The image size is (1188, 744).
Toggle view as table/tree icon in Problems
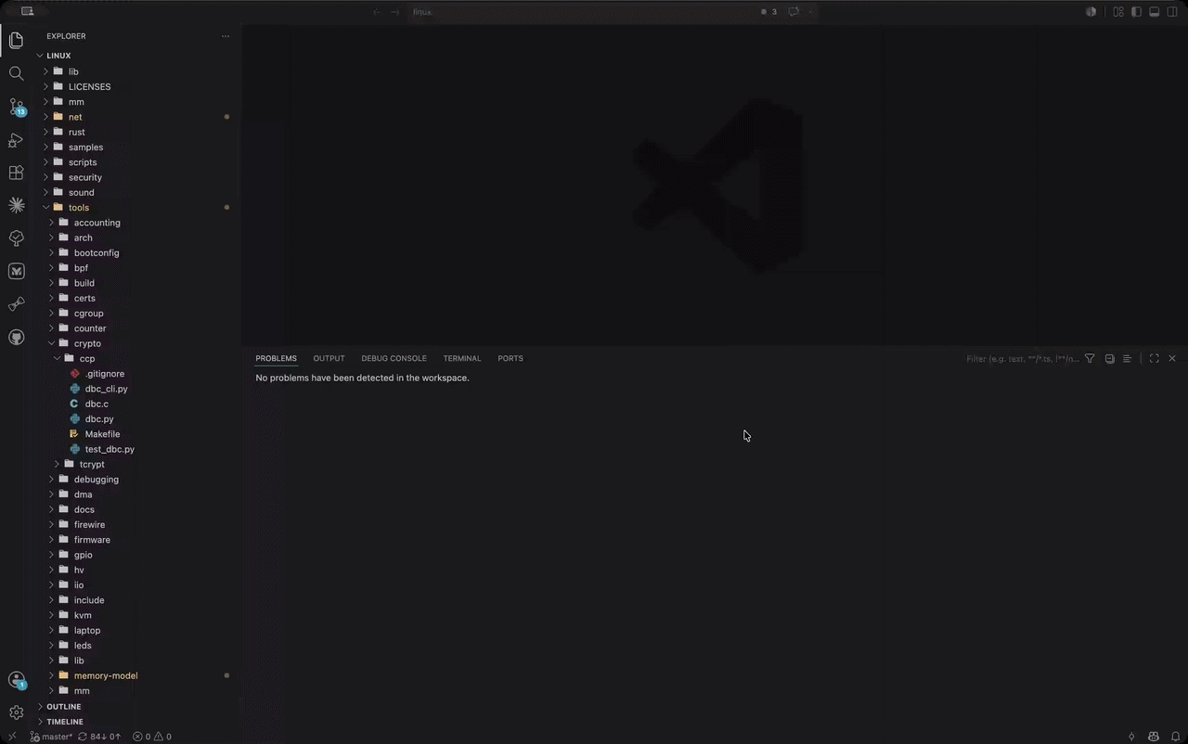[x=1127, y=358]
